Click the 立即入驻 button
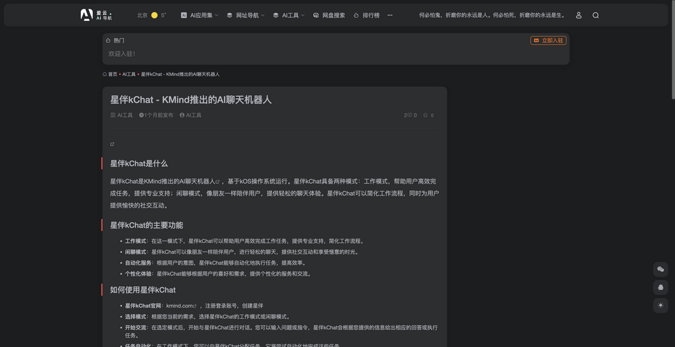The image size is (675, 347). [x=548, y=40]
